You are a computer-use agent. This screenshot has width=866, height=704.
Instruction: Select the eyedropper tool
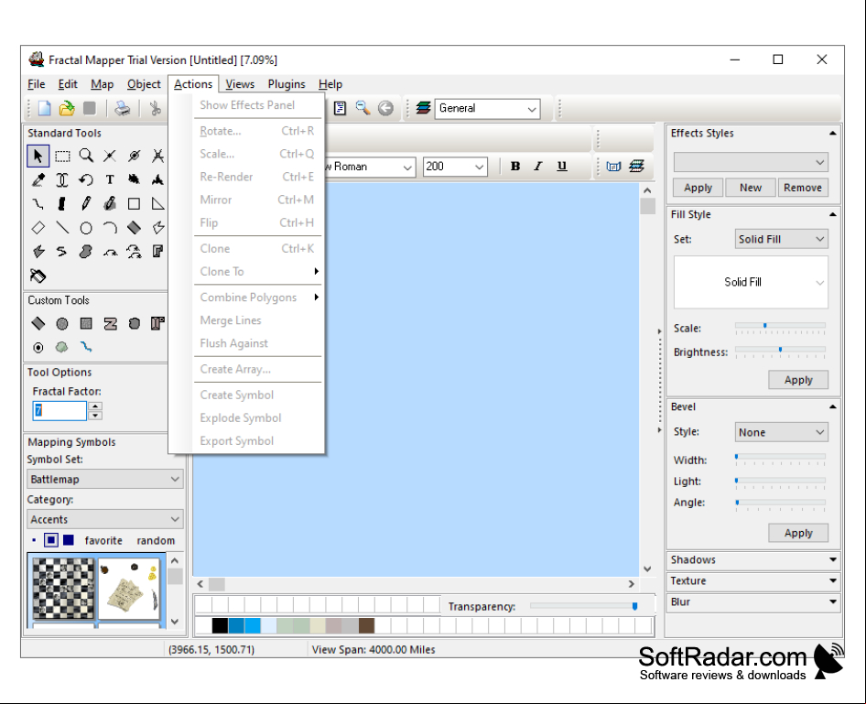38,180
